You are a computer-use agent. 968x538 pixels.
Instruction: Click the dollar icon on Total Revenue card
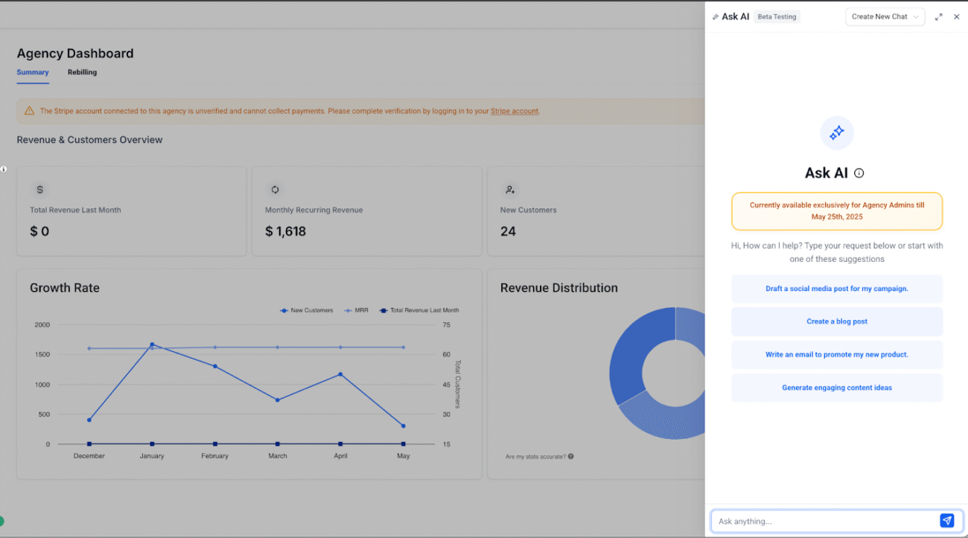(x=40, y=190)
